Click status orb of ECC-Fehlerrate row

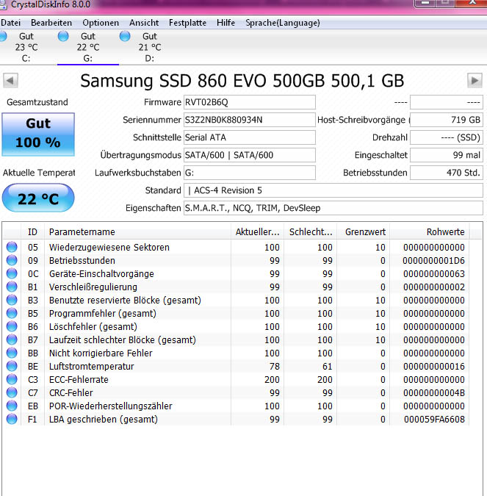click(x=12, y=379)
